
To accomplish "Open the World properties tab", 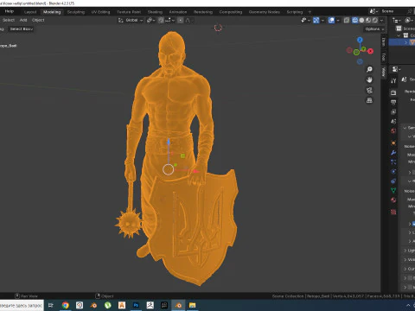I will point(393,130).
